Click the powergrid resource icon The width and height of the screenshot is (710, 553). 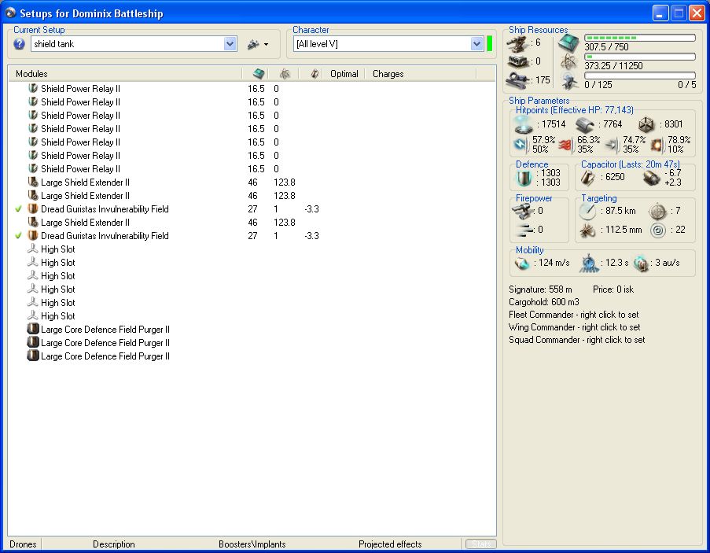568,61
